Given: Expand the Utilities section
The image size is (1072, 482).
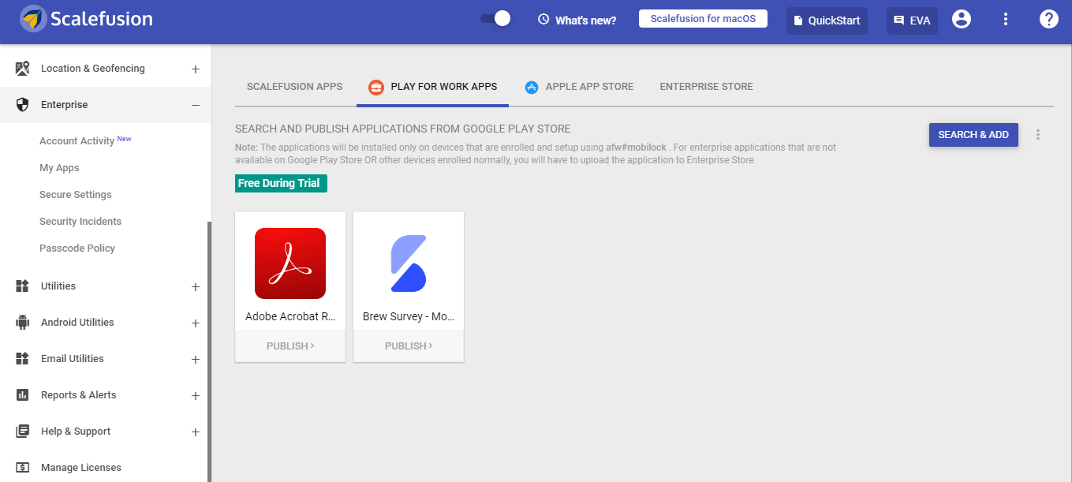Looking at the screenshot, I should [196, 287].
